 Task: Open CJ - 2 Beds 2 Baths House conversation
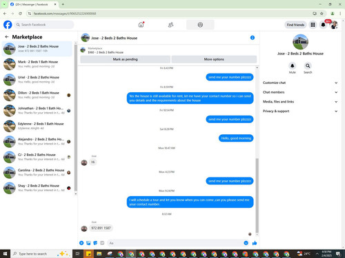click(x=37, y=157)
